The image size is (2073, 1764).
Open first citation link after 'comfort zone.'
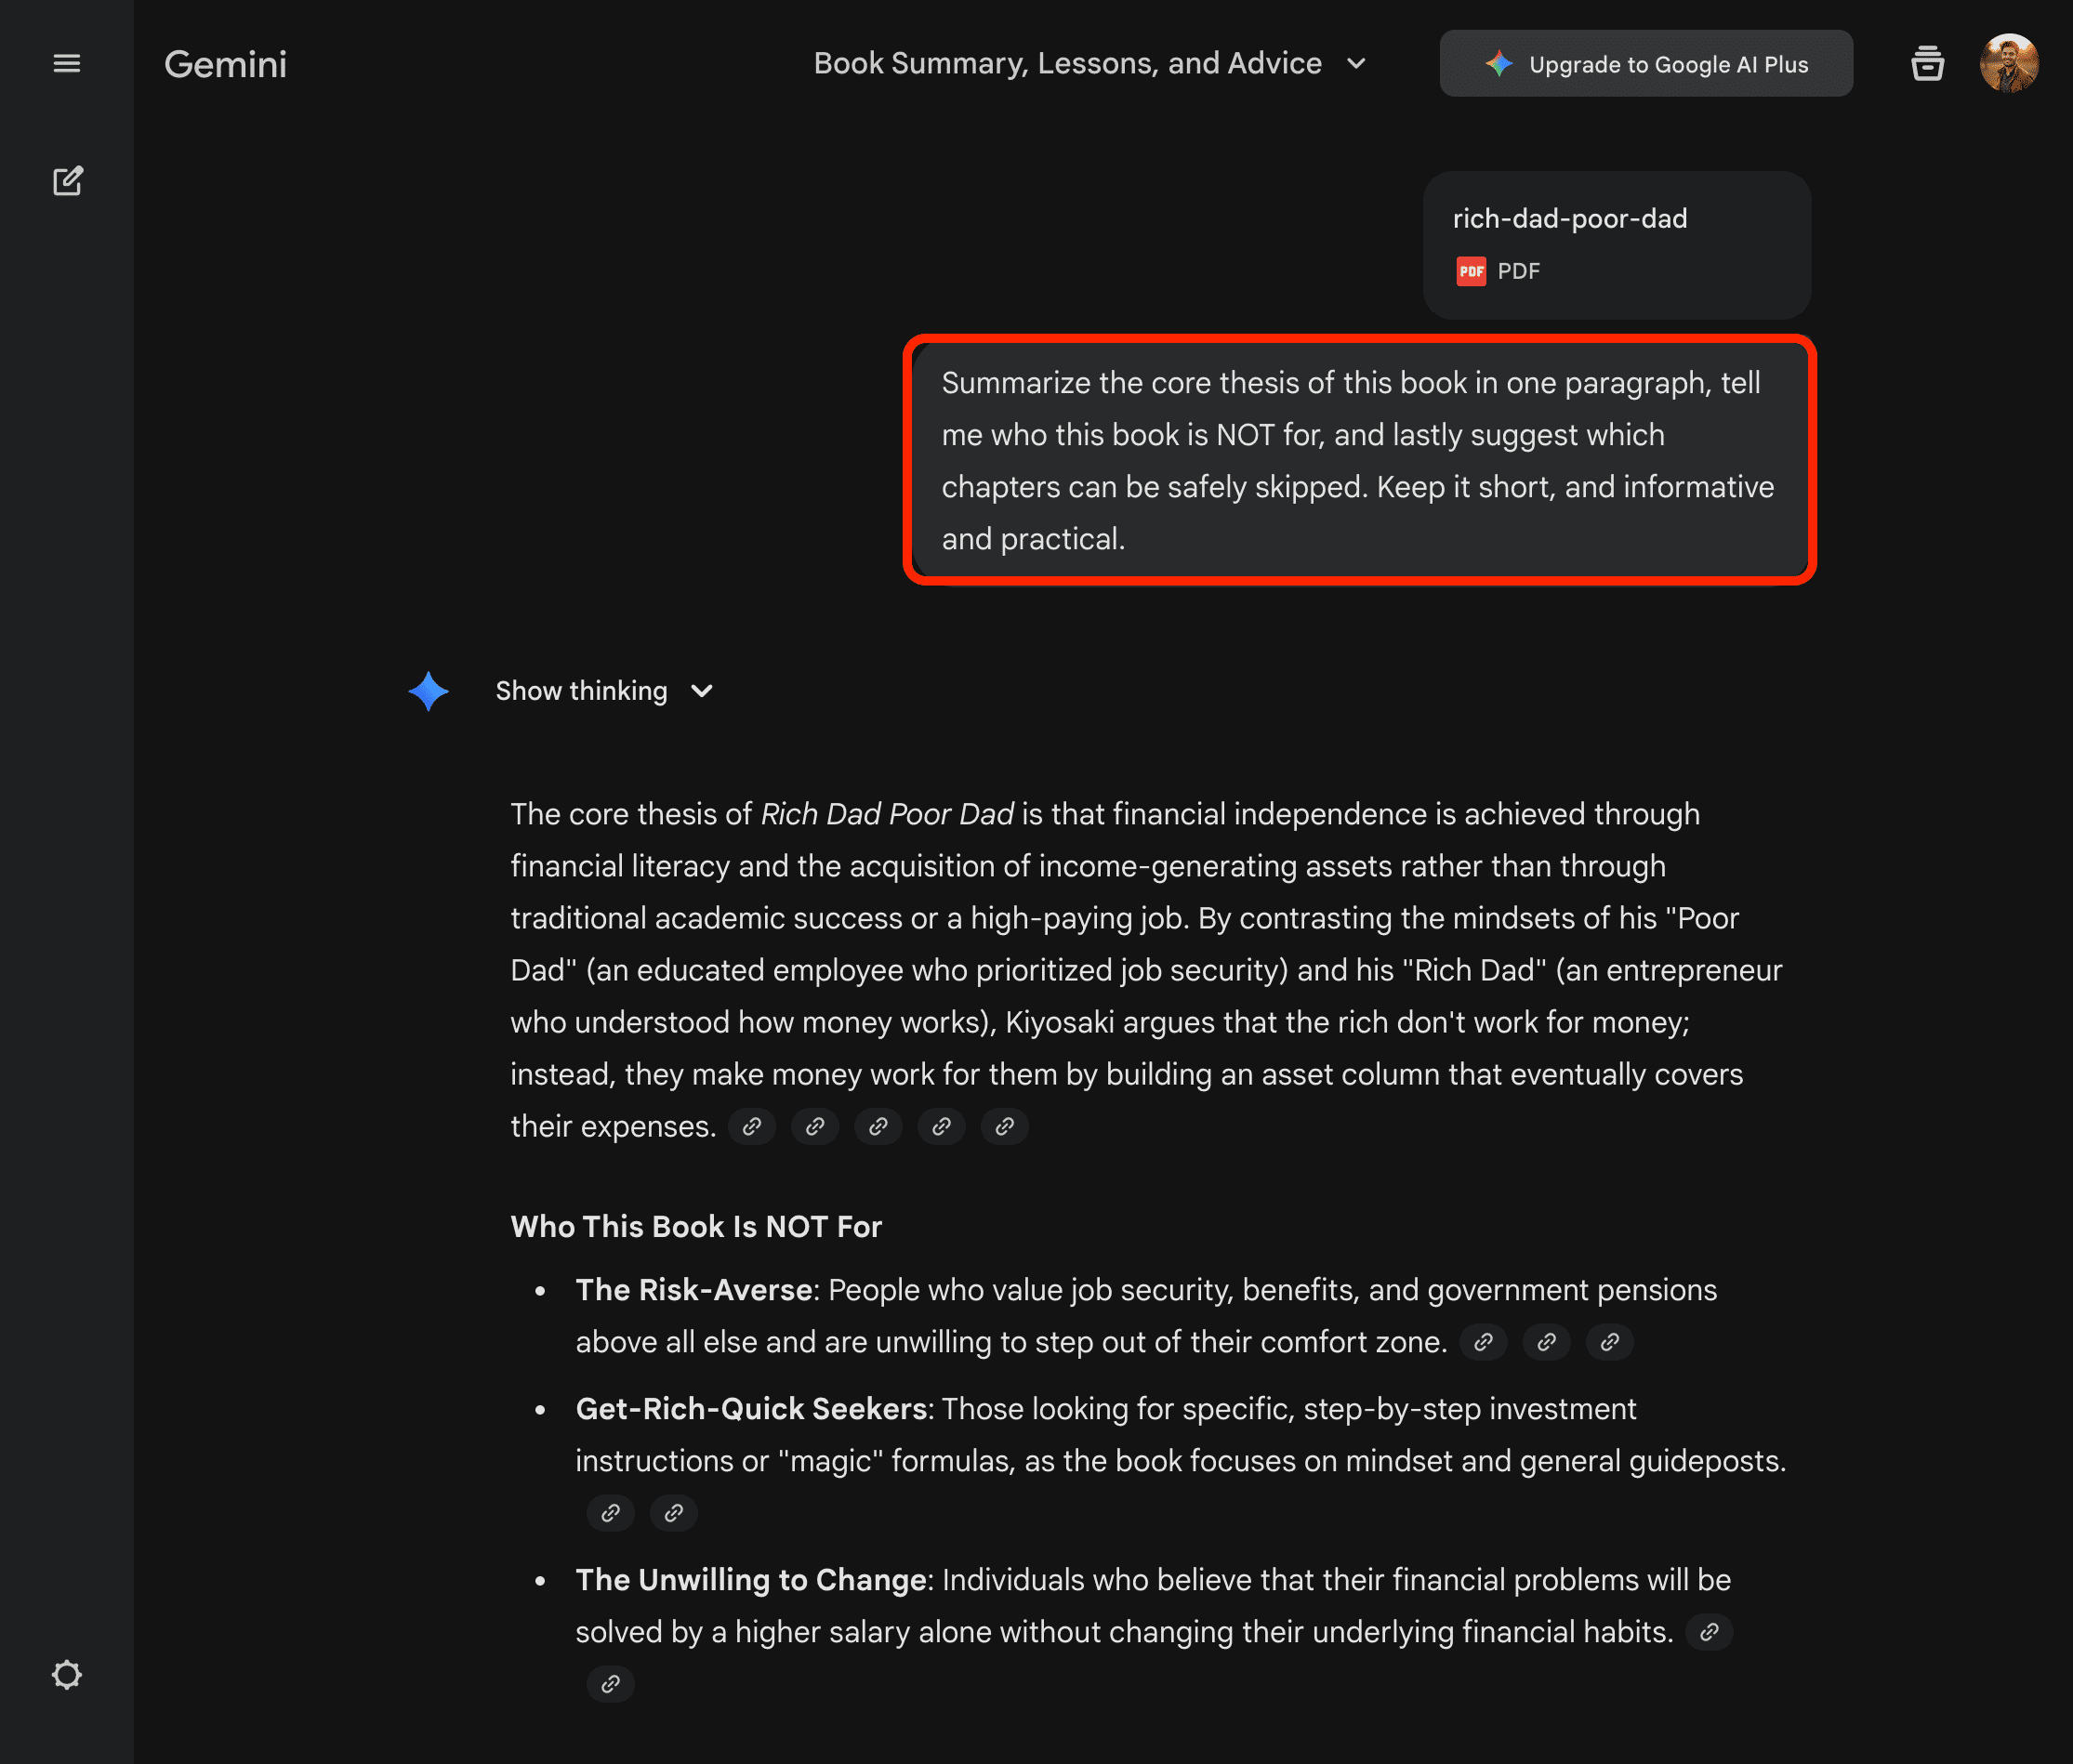1483,1342
